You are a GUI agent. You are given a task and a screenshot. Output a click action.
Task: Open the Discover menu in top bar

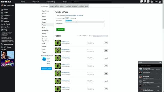click(36, 2)
